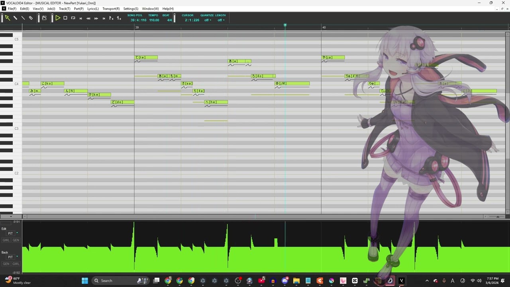
Task: Click the Back PIT parameter button
Action: (10, 257)
